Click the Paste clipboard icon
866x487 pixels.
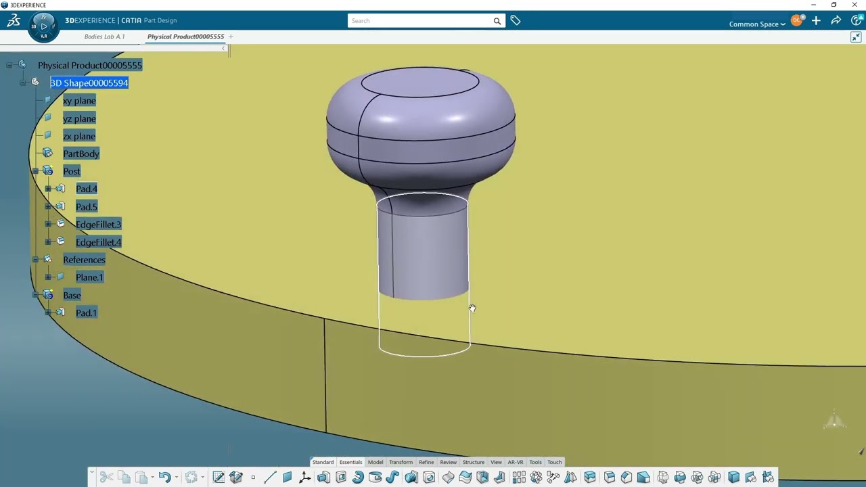pos(141,478)
